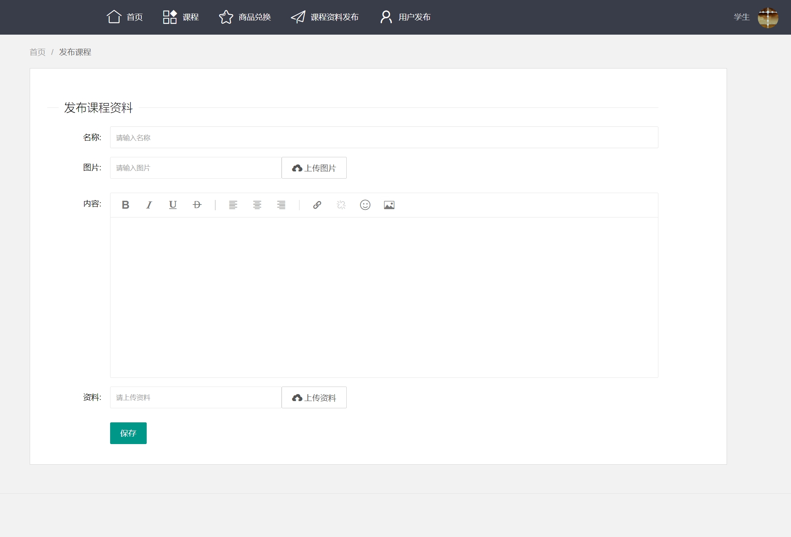Click the 名称 input field
Image resolution: width=791 pixels, height=537 pixels.
pos(384,137)
